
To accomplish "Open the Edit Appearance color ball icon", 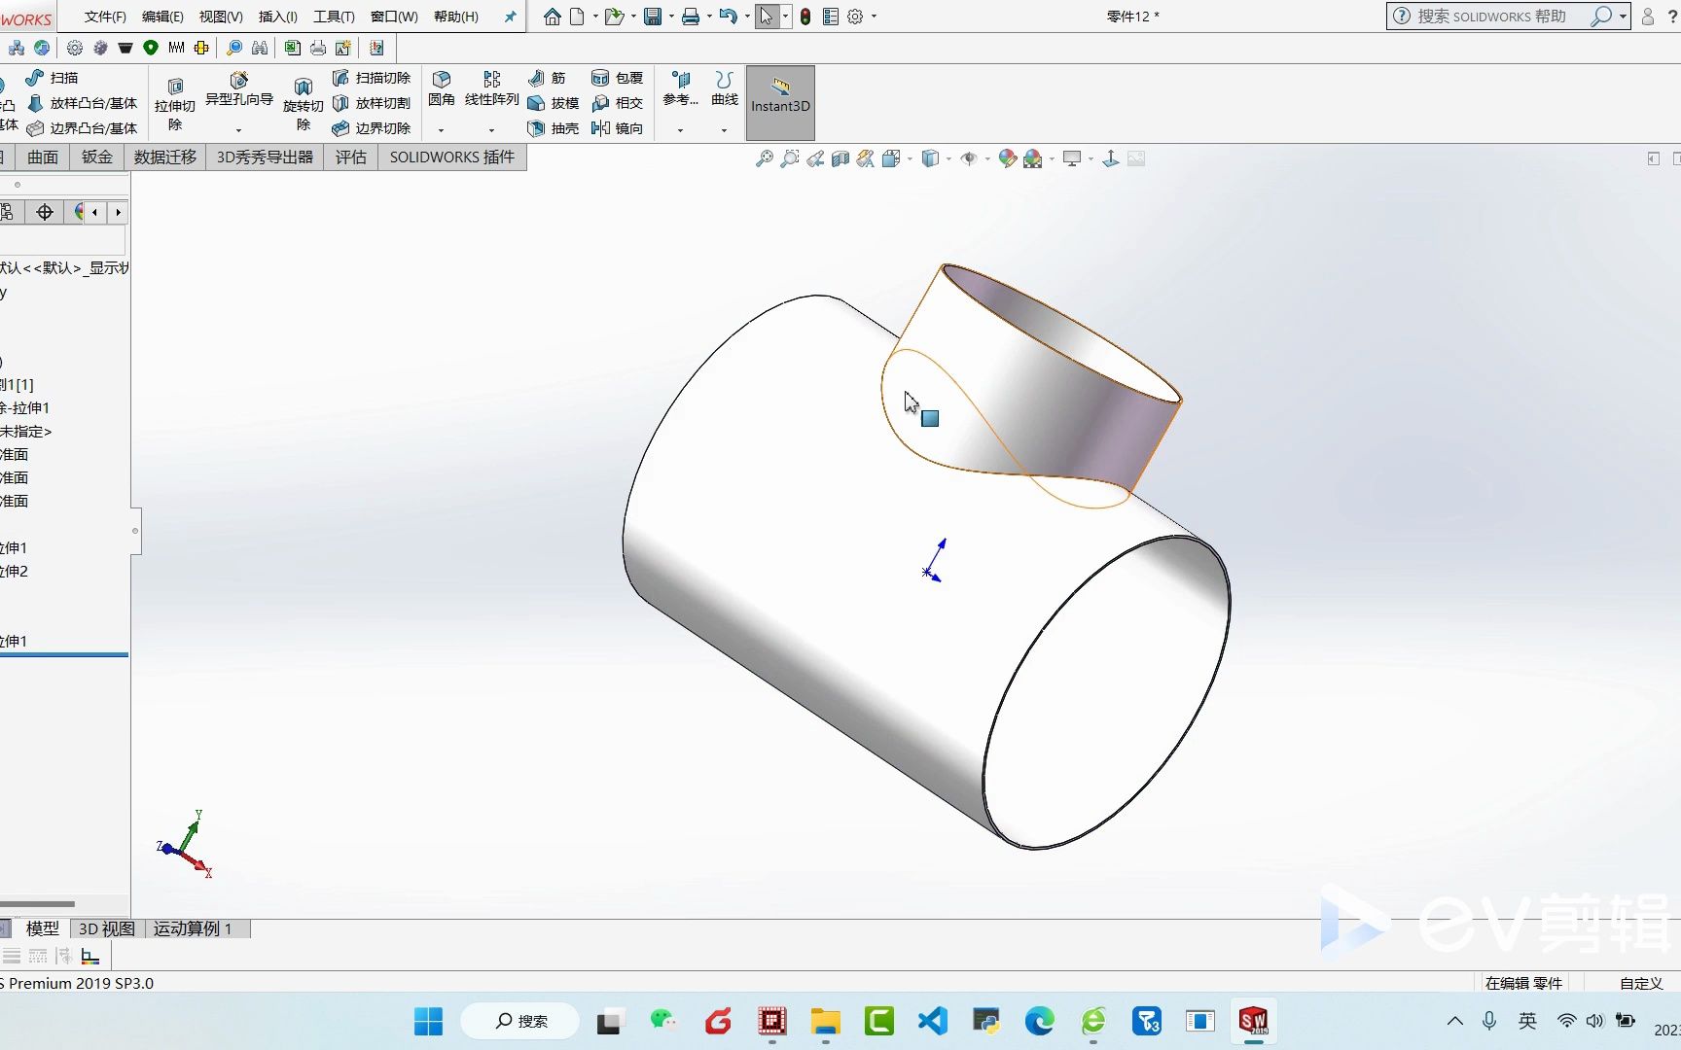I will pyautogui.click(x=1007, y=158).
